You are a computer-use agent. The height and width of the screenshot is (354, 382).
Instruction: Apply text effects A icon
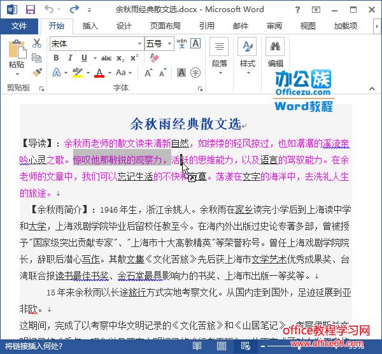(57, 73)
